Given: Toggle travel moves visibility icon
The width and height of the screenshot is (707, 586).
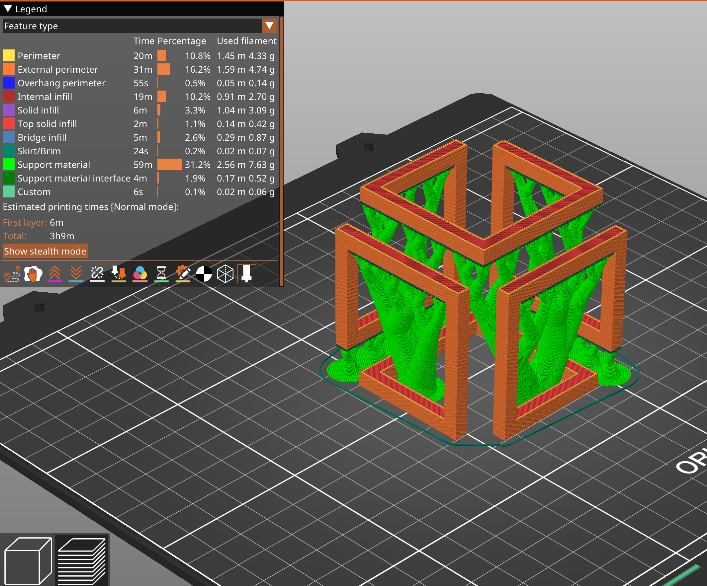Looking at the screenshot, I should click(12, 274).
